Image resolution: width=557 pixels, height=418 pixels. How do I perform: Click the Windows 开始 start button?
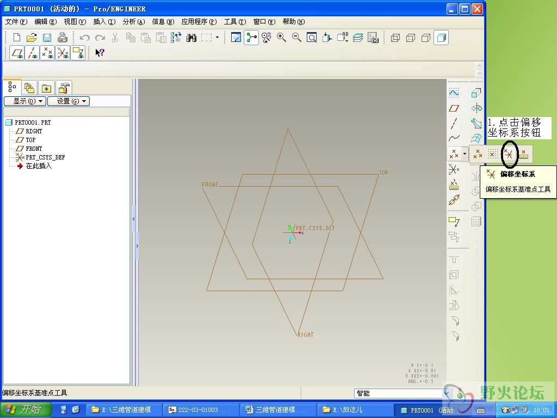coord(26,409)
